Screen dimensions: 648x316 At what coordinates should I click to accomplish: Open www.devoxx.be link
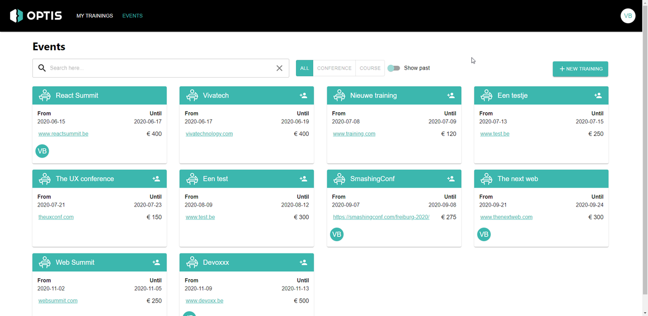205,301
